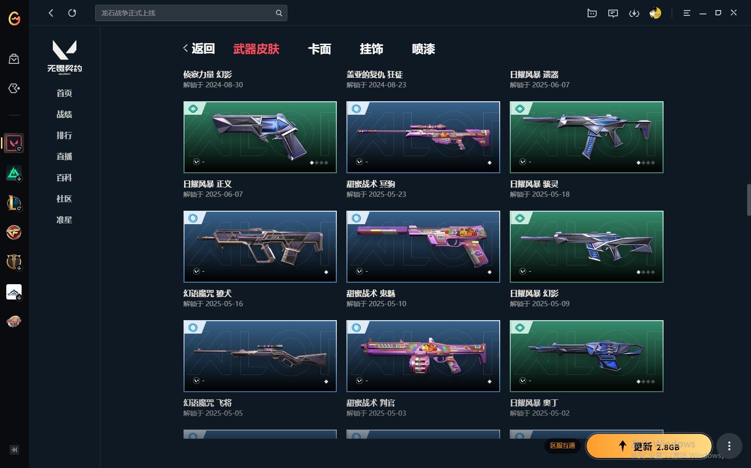751x468 pixels.
Task: Open the message center icon in top bar
Action: pyautogui.click(x=613, y=13)
